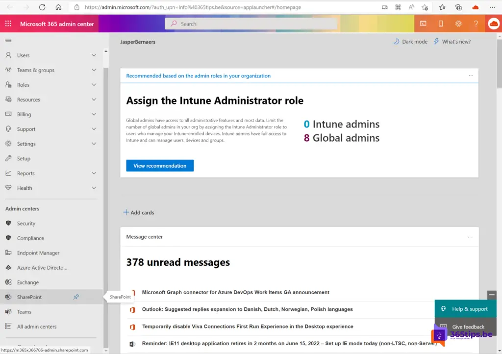Click the mobile app phone icon
The height and width of the screenshot is (354, 502).
point(441,24)
